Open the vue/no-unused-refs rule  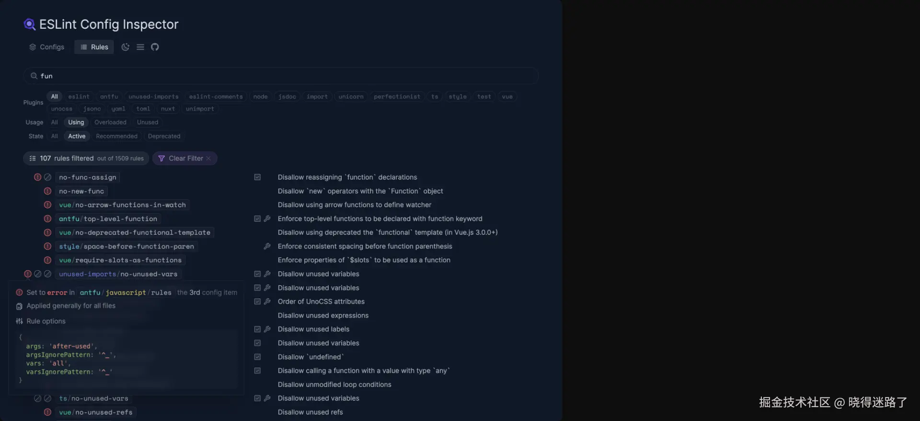point(96,412)
